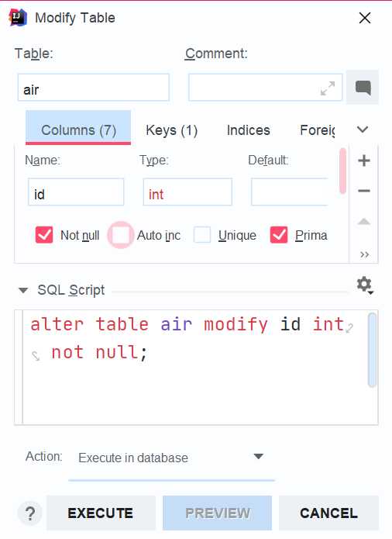This screenshot has height=539, width=392.
Task: Click the help question mark icon
Action: 30,513
